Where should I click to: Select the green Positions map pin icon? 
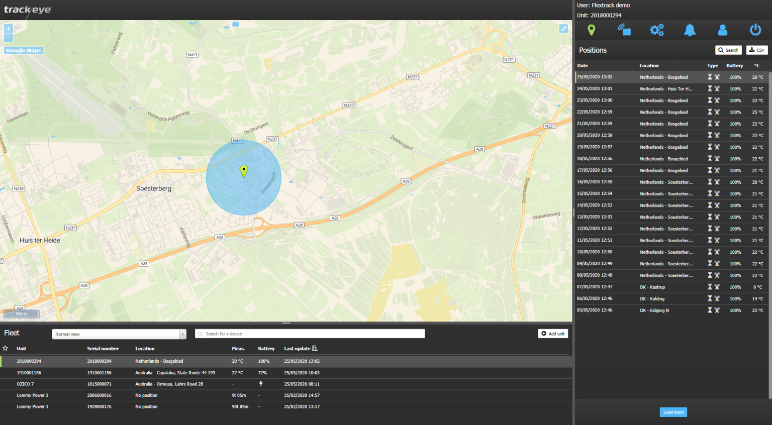[x=592, y=30]
